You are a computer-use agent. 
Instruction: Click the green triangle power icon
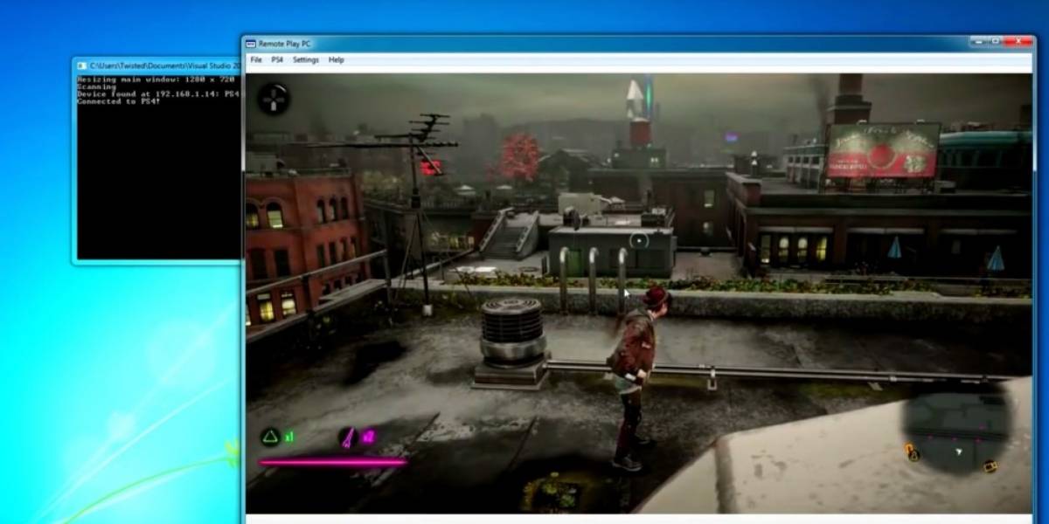pyautogui.click(x=272, y=437)
